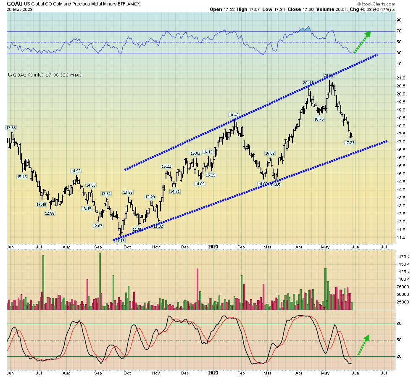This screenshot has width=416, height=377.
Task: Click the 17.63 price label
Action: click(11, 128)
